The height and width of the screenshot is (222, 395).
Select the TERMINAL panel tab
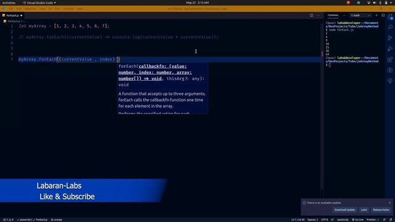(x=333, y=15)
